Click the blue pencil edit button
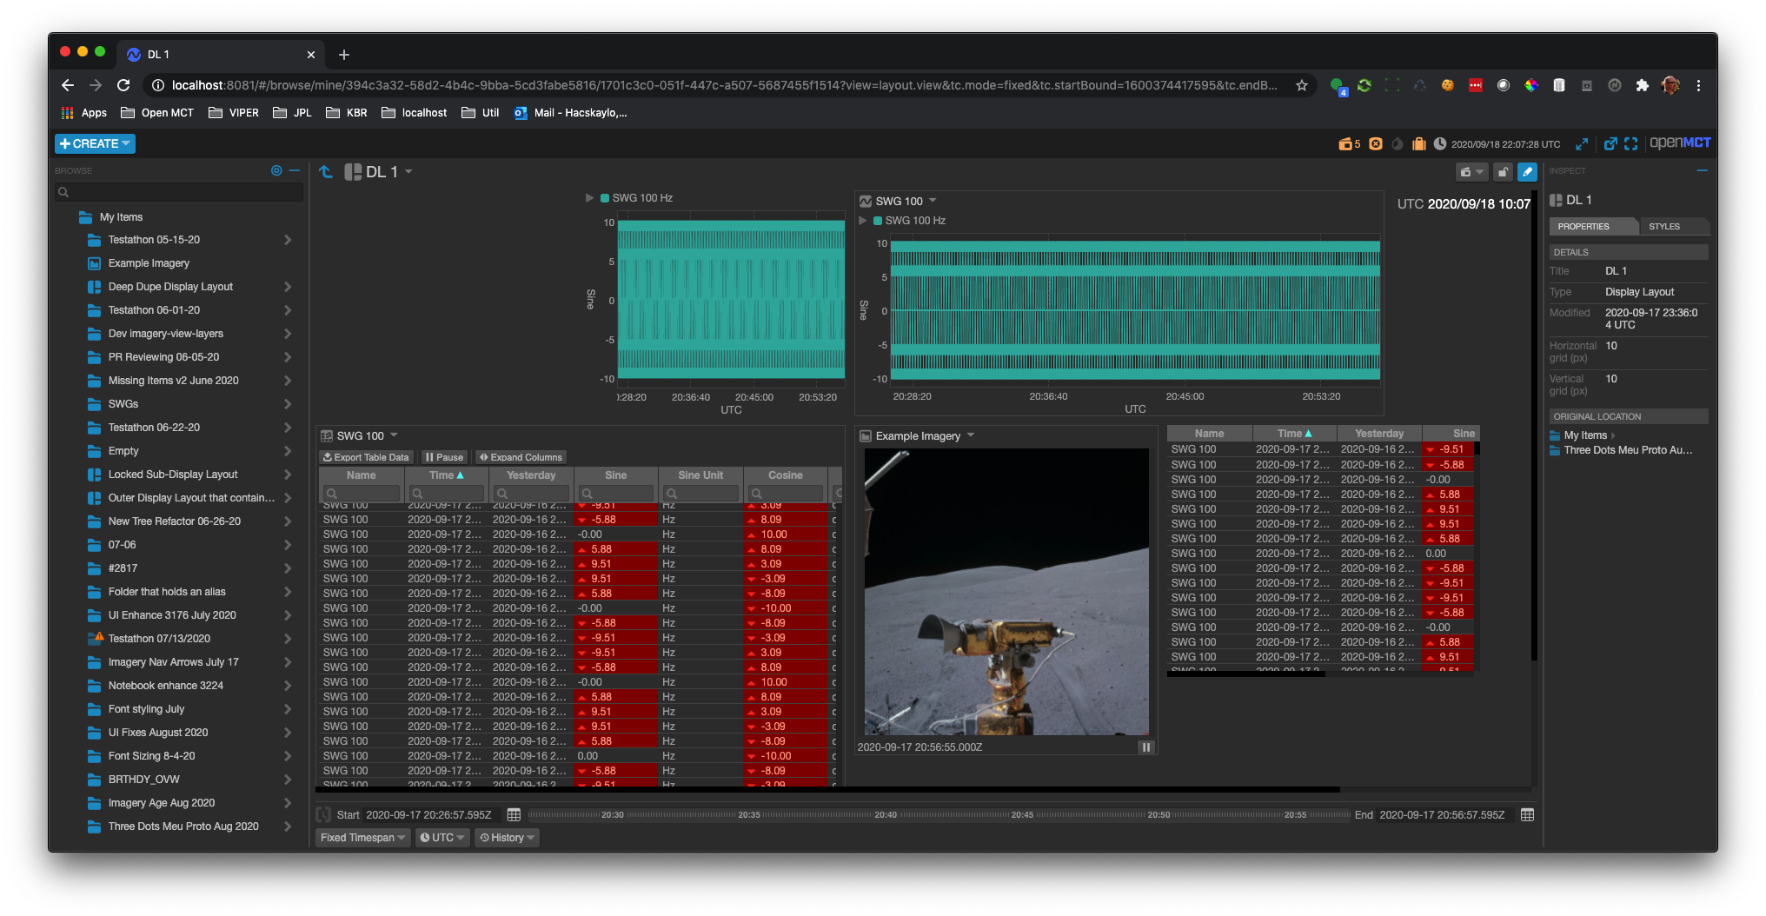1766x916 pixels. pos(1527,172)
